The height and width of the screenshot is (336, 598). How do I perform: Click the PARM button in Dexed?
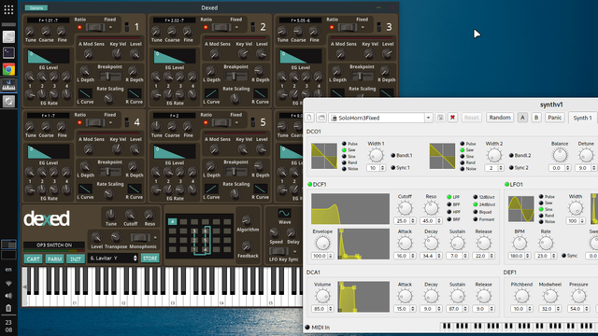[x=54, y=259]
